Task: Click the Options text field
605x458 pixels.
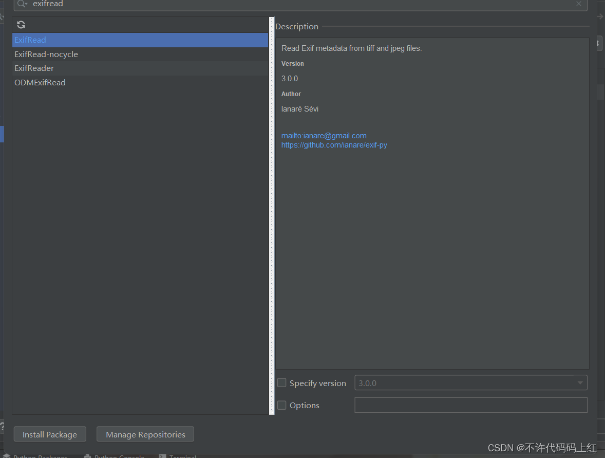Action: click(471, 405)
